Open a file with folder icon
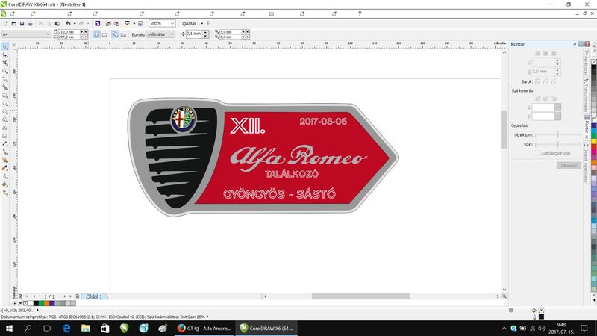Image resolution: width=597 pixels, height=336 pixels. (13, 24)
